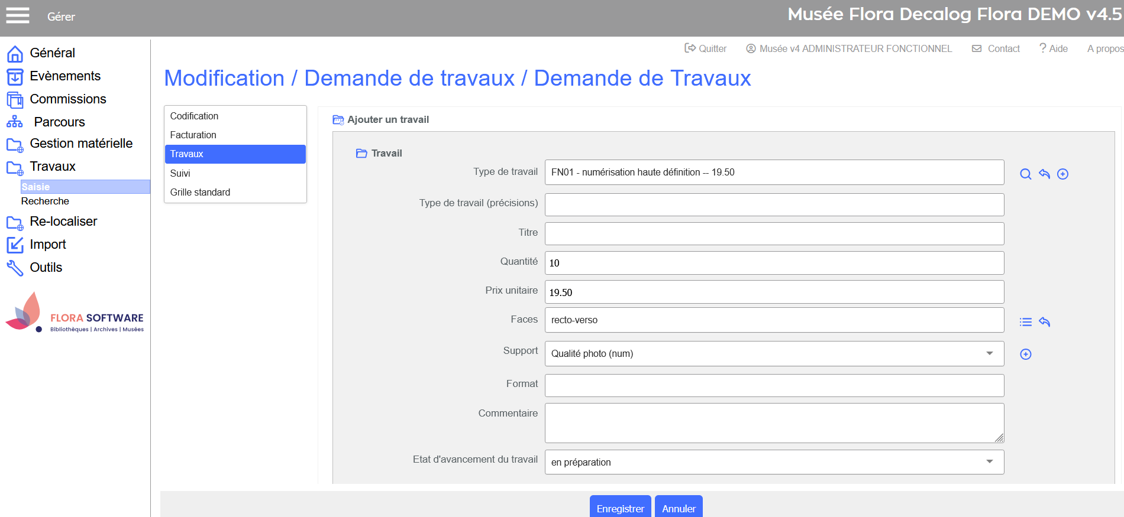Click the Général home icon

pyautogui.click(x=15, y=54)
